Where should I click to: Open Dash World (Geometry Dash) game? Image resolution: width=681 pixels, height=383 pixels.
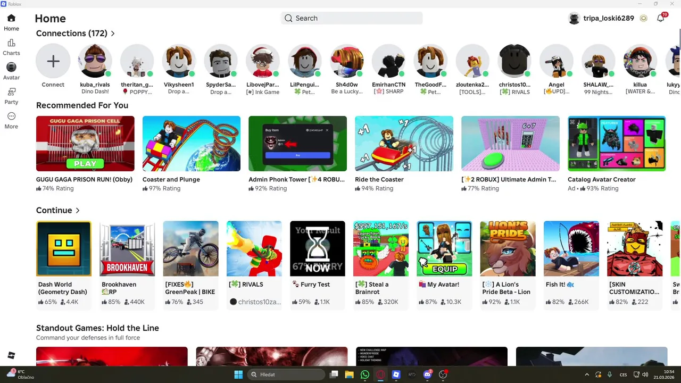(64, 248)
